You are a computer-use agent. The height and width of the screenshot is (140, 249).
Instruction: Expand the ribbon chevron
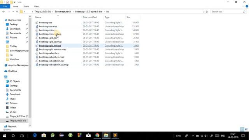coord(243,6)
